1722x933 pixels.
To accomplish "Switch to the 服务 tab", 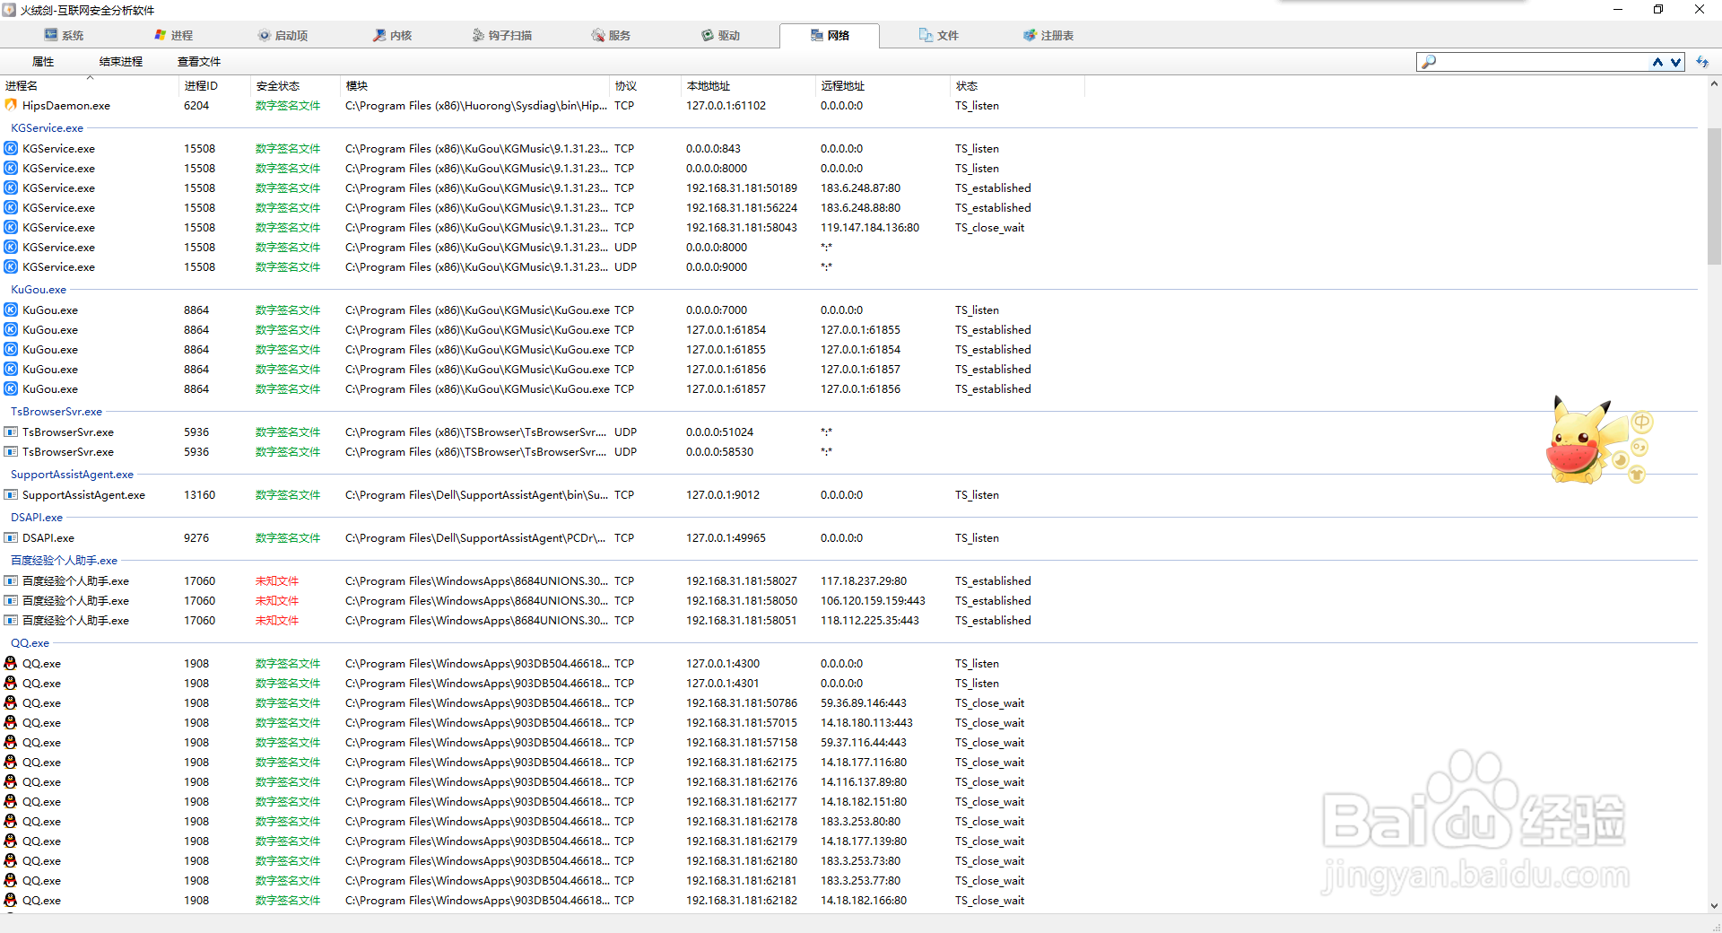I will [x=611, y=35].
